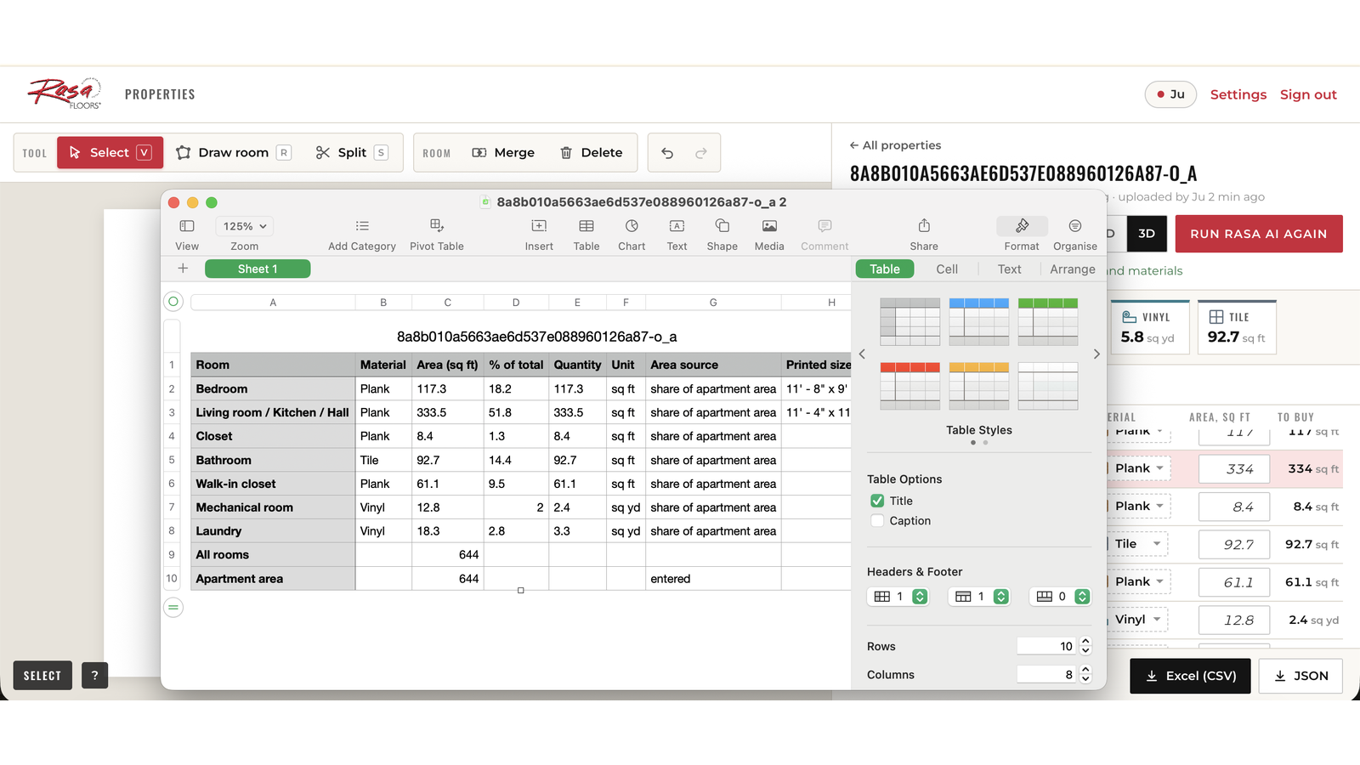Screen dimensions: 1360x765
Task: Pick the blue table style
Action: click(979, 321)
